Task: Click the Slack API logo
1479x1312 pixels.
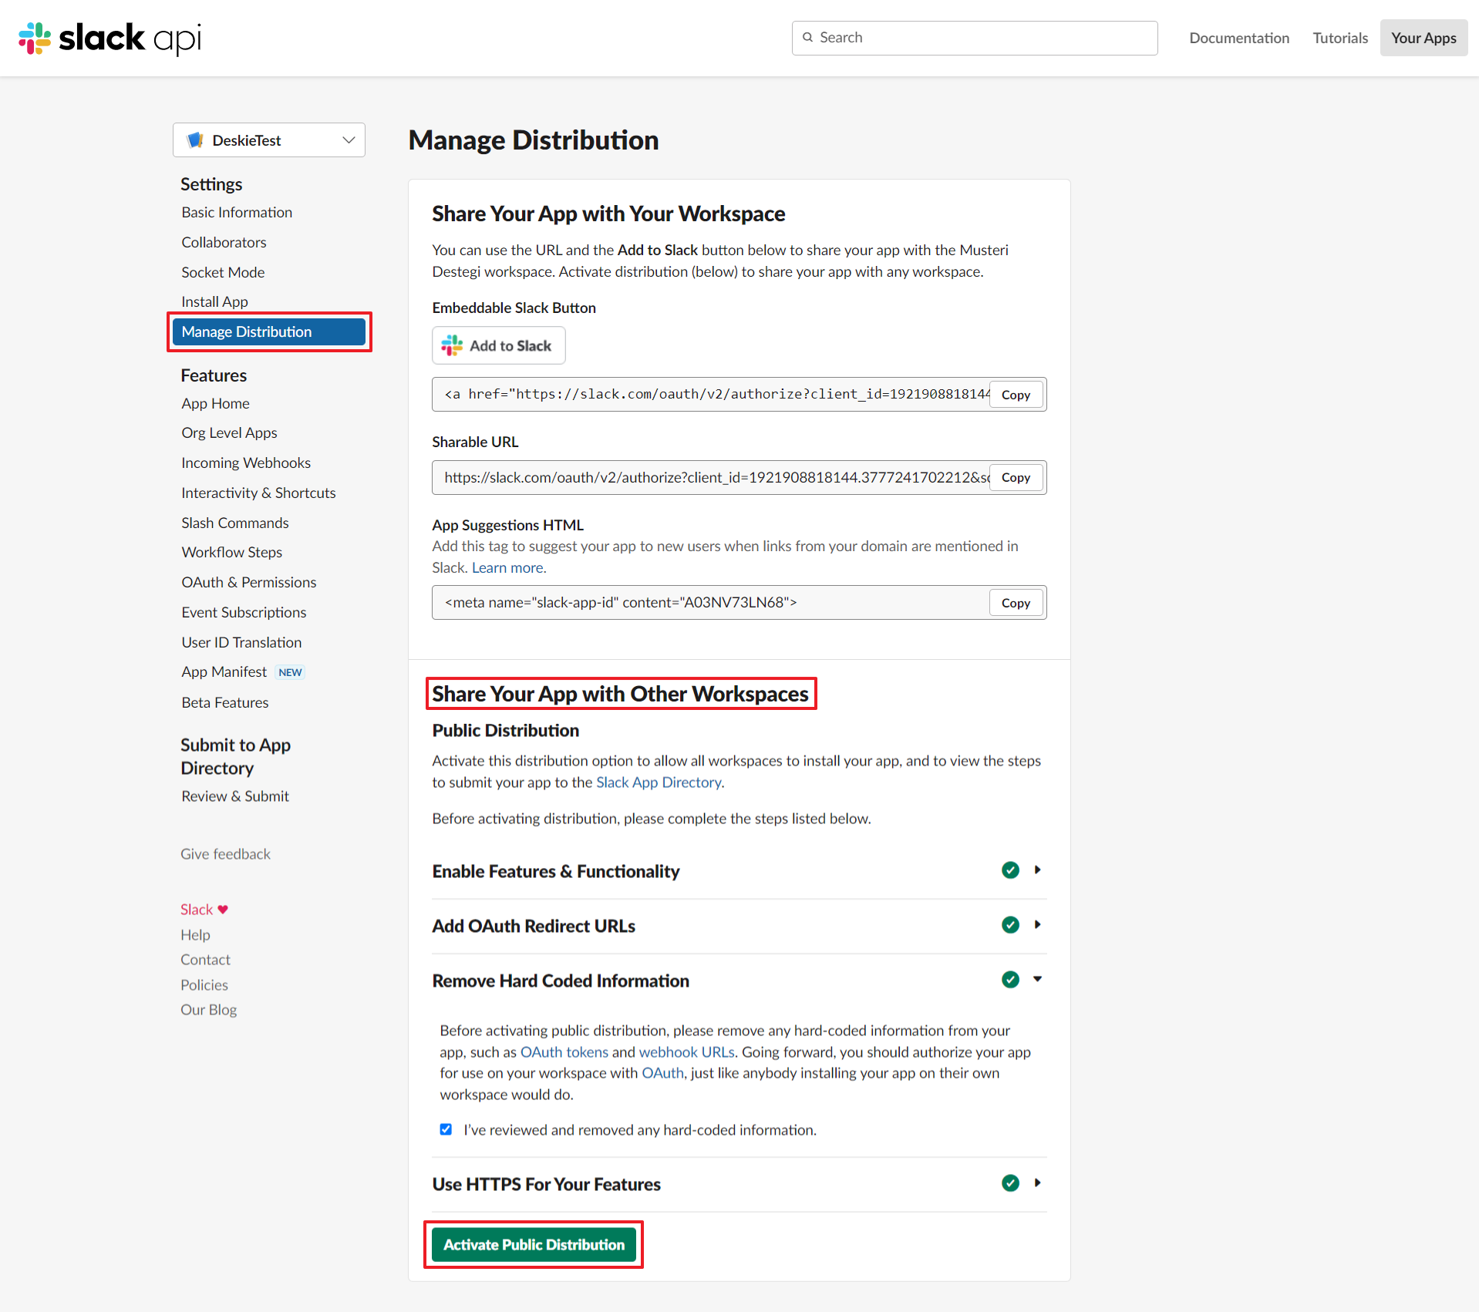Action: click(x=109, y=38)
